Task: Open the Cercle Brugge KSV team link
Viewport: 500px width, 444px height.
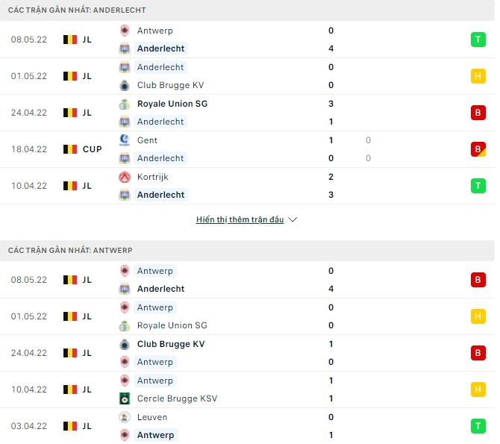Action: click(x=177, y=398)
